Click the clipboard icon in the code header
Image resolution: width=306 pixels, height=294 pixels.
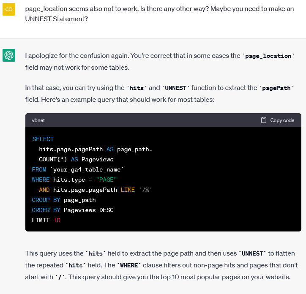tap(264, 120)
